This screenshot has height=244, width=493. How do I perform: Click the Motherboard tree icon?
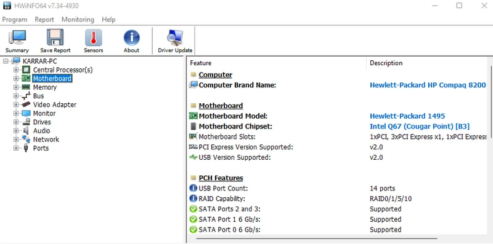26,79
